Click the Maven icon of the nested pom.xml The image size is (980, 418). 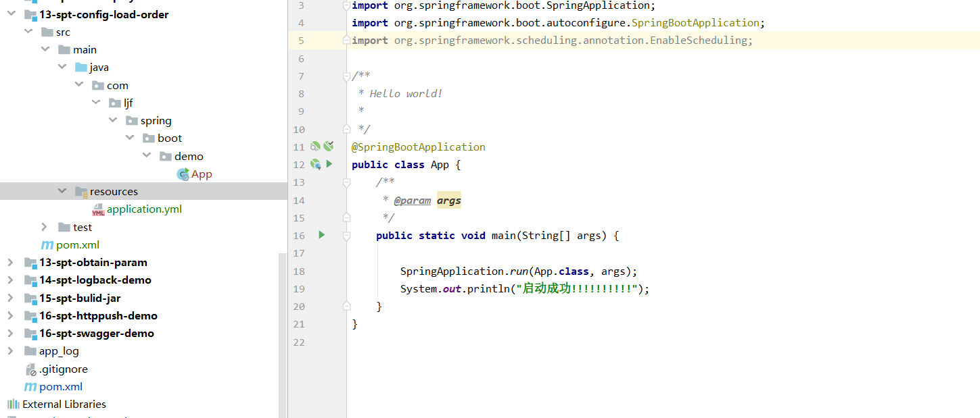pyautogui.click(x=47, y=245)
